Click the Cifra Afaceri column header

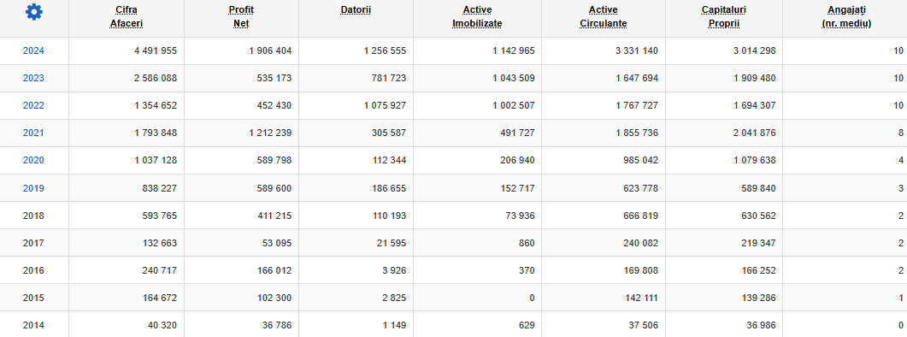click(127, 17)
